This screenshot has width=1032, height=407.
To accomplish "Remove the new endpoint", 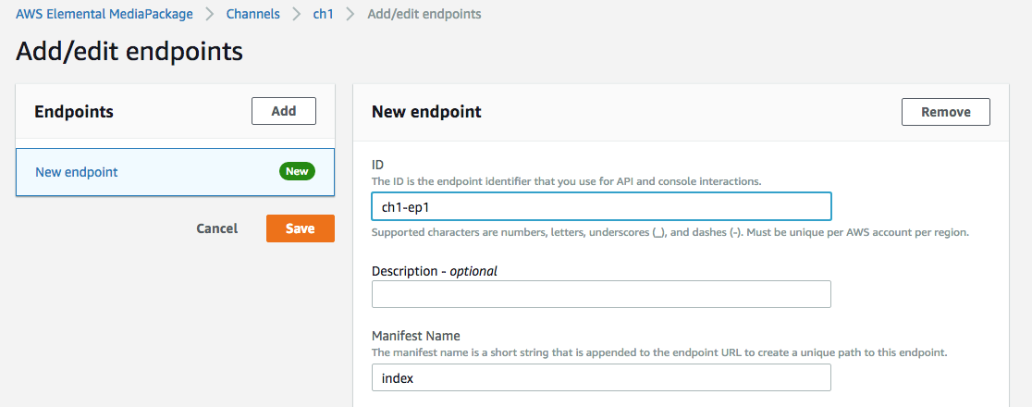I will (945, 112).
